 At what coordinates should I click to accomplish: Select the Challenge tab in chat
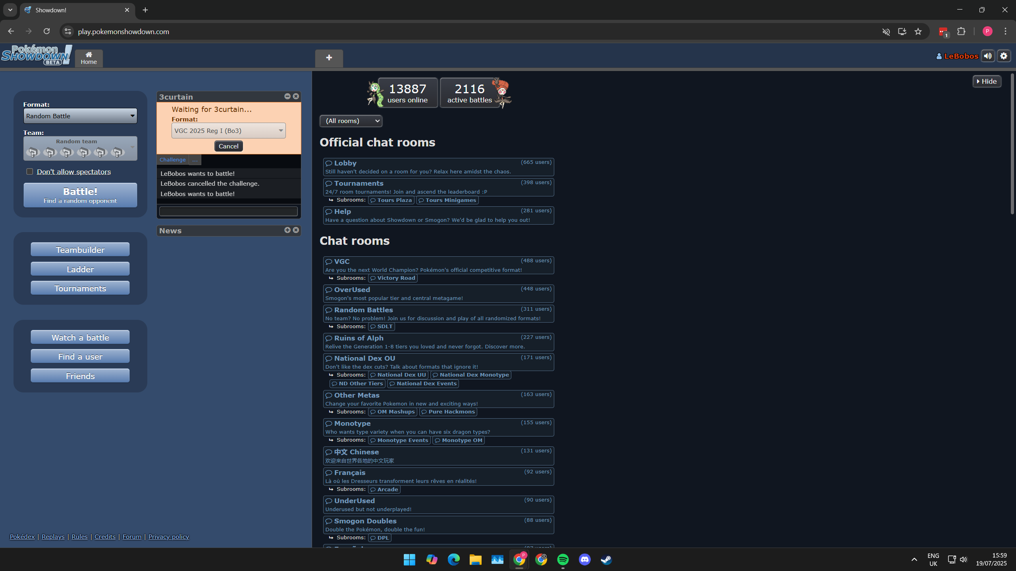tap(172, 160)
